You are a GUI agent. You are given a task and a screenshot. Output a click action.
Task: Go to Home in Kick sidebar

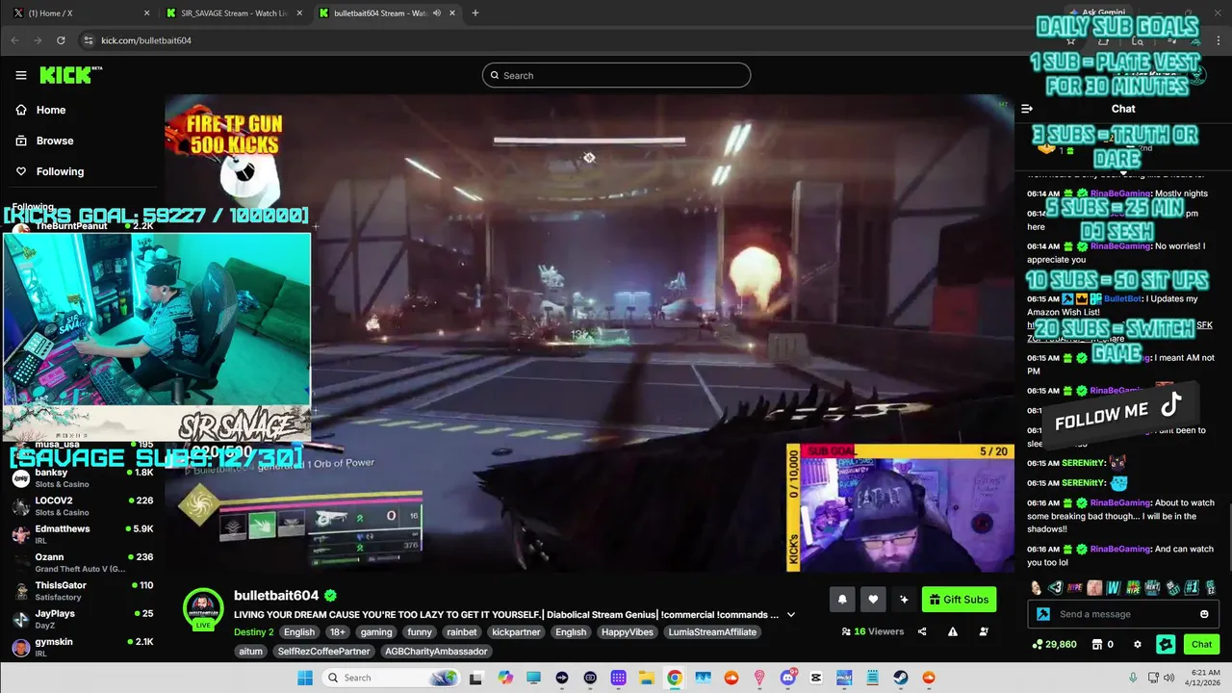point(40,110)
